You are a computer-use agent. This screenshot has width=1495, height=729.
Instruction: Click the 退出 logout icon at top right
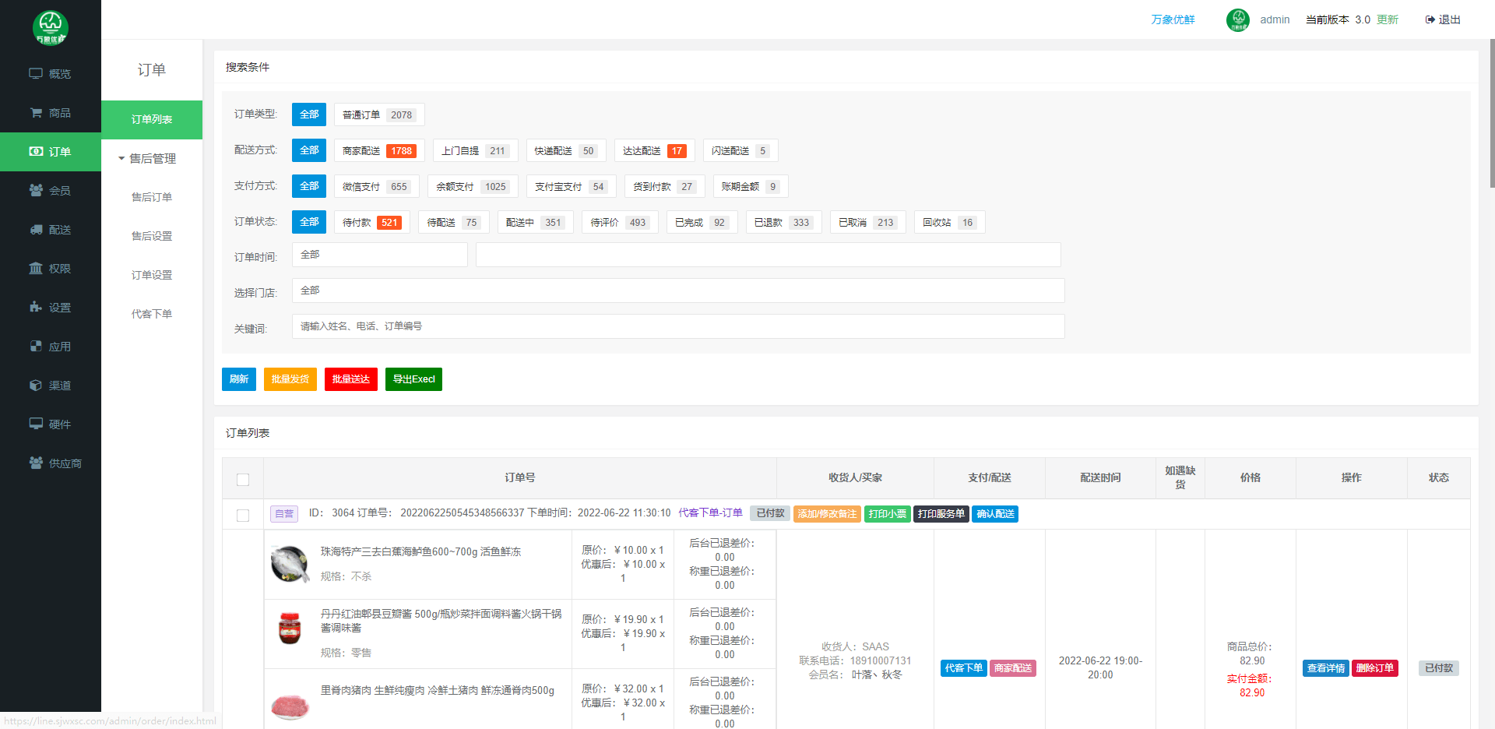tap(1430, 19)
